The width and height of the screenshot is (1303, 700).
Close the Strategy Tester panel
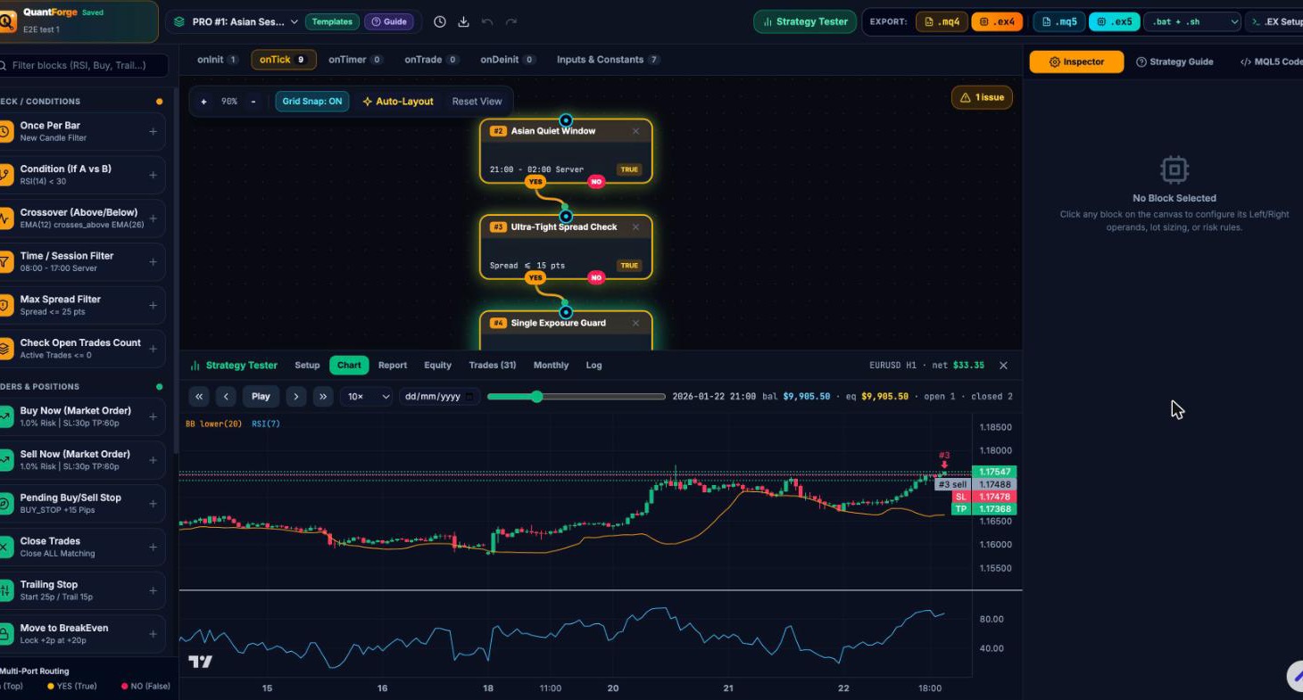pos(1003,366)
